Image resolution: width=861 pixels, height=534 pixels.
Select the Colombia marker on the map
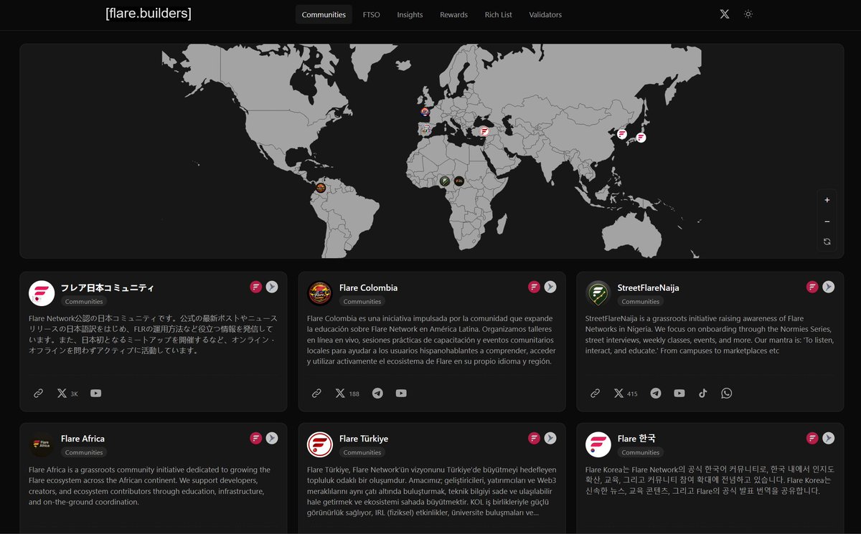(321, 188)
